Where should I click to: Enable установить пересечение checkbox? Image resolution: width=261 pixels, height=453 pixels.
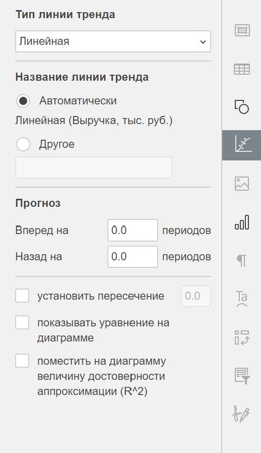click(x=22, y=296)
